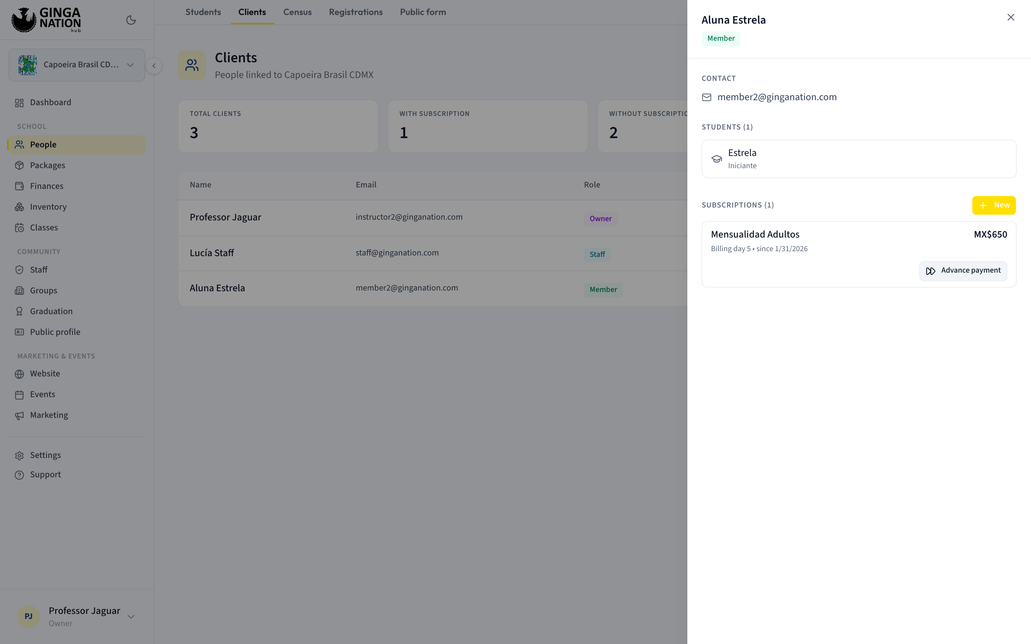Open the Inventory page
Image resolution: width=1031 pixels, height=644 pixels.
[77, 207]
